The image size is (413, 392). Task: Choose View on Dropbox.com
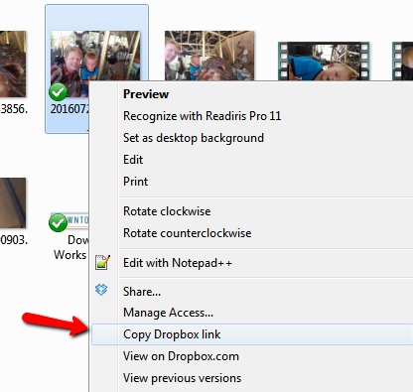coord(181,356)
